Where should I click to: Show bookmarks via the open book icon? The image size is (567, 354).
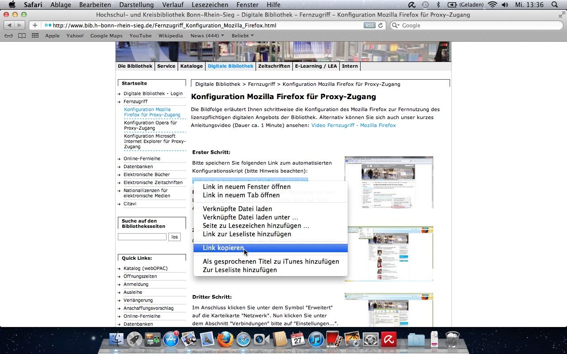22,36
